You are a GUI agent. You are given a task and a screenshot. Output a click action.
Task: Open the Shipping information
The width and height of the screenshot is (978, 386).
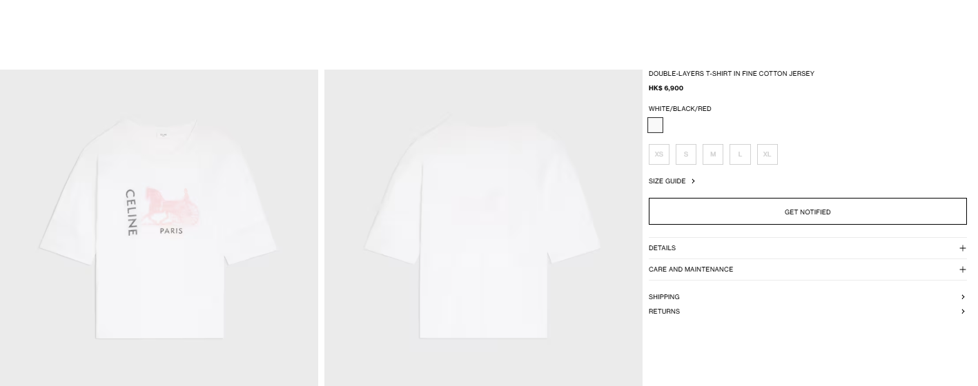pyautogui.click(x=808, y=297)
